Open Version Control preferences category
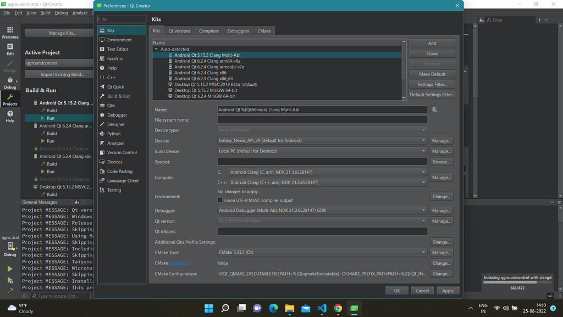 click(122, 152)
